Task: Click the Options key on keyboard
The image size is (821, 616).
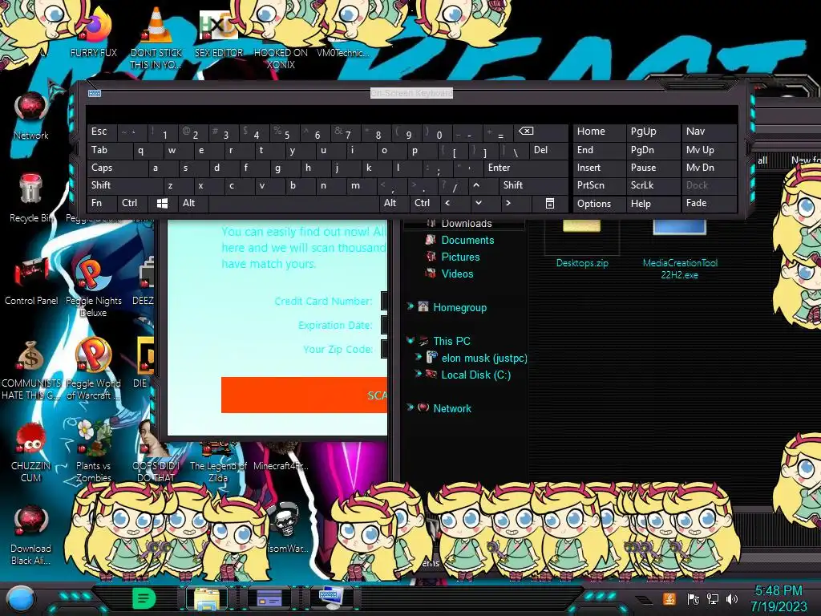Action: [x=599, y=203]
